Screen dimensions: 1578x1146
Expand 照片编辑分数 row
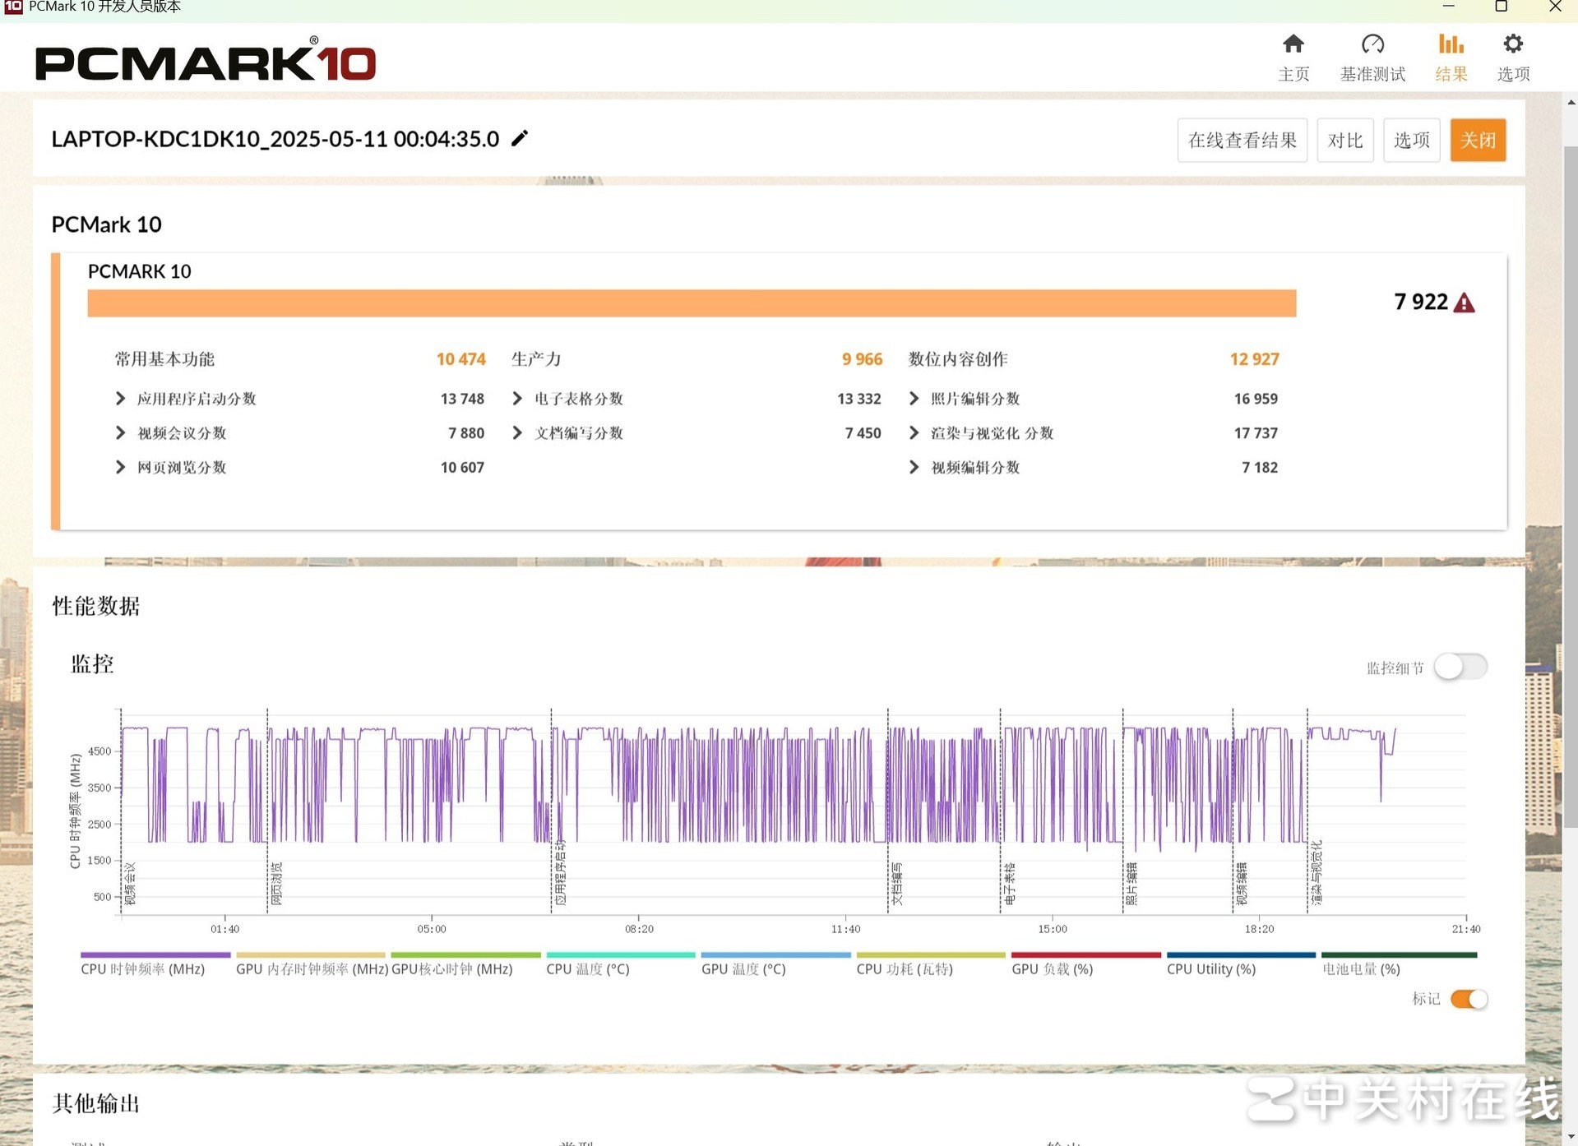pyautogui.click(x=914, y=399)
